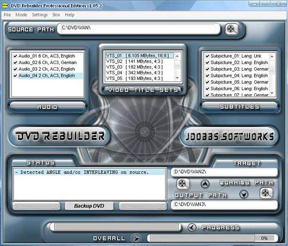Toggle Audio_04 2 Ch AC3 English checkbox
Screen dimensions: 288x246
(x=15, y=75)
